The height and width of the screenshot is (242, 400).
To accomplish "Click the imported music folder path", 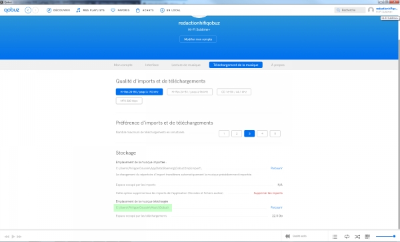I will coord(159,168).
